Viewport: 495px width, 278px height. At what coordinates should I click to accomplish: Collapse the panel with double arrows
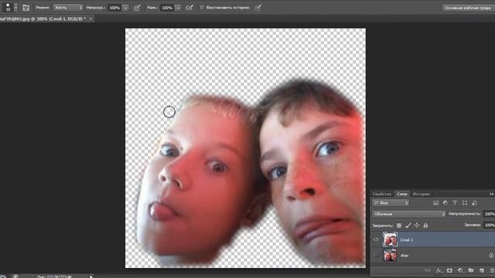[492, 194]
